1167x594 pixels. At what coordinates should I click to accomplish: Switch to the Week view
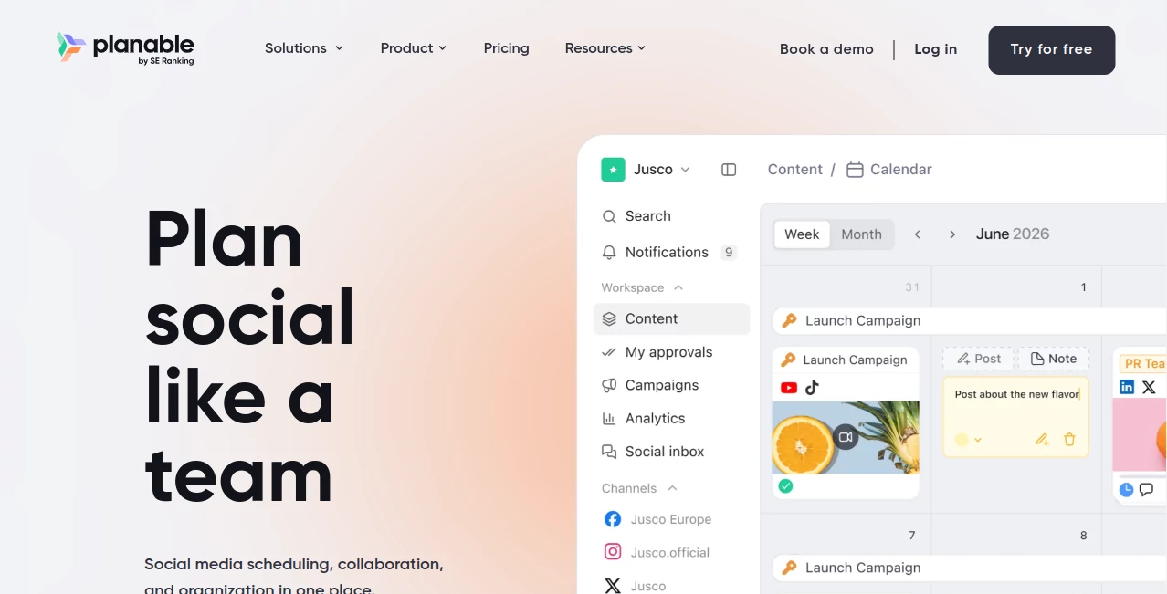[x=802, y=234]
